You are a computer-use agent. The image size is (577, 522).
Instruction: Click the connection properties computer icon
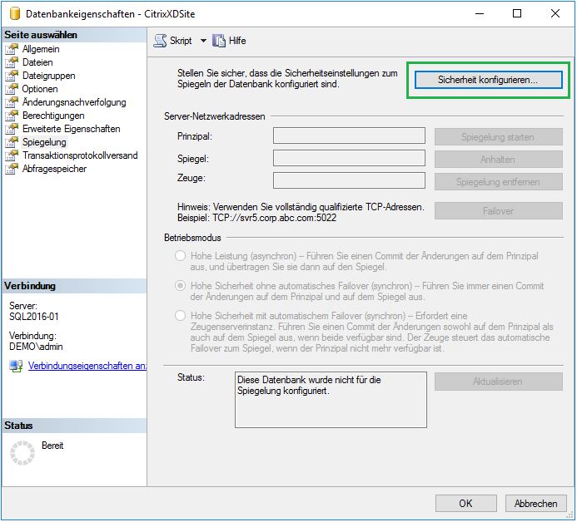(x=16, y=367)
